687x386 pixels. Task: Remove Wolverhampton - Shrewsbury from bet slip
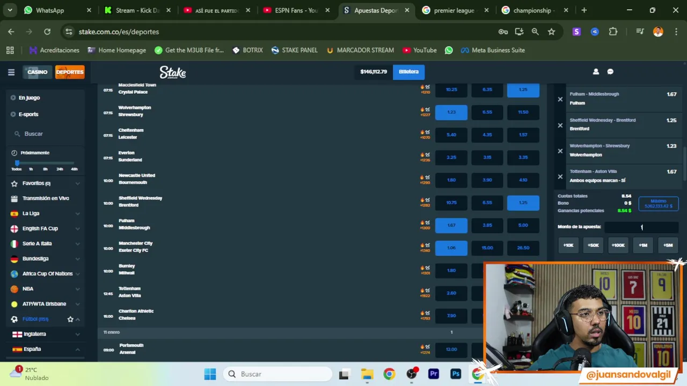point(560,151)
